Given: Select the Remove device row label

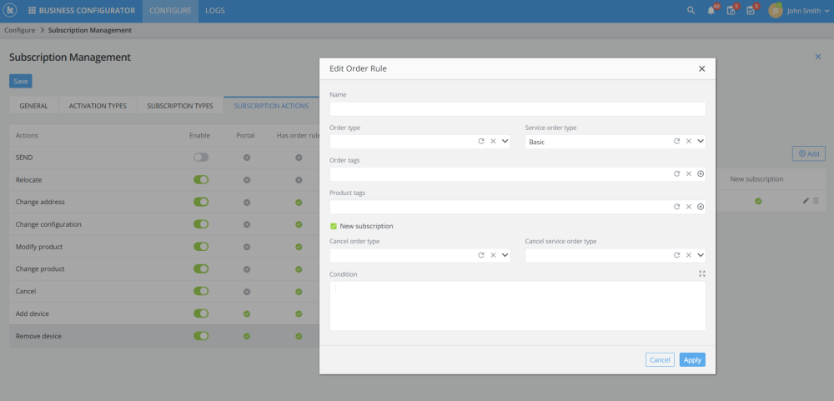Looking at the screenshot, I should coord(39,336).
